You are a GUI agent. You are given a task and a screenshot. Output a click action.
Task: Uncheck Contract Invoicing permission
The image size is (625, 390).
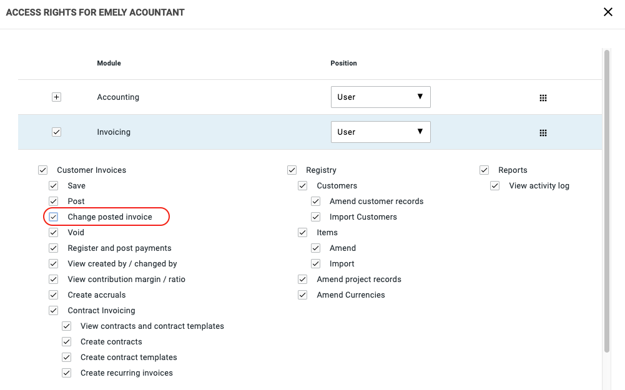pos(54,311)
